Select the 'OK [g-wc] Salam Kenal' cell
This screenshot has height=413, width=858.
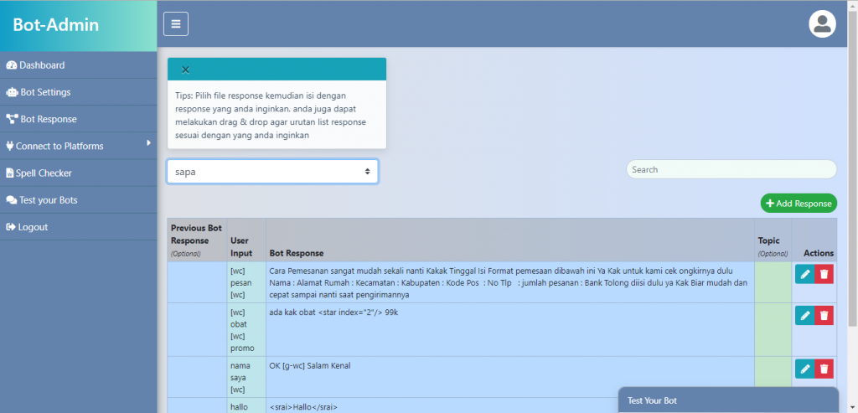tap(510, 377)
